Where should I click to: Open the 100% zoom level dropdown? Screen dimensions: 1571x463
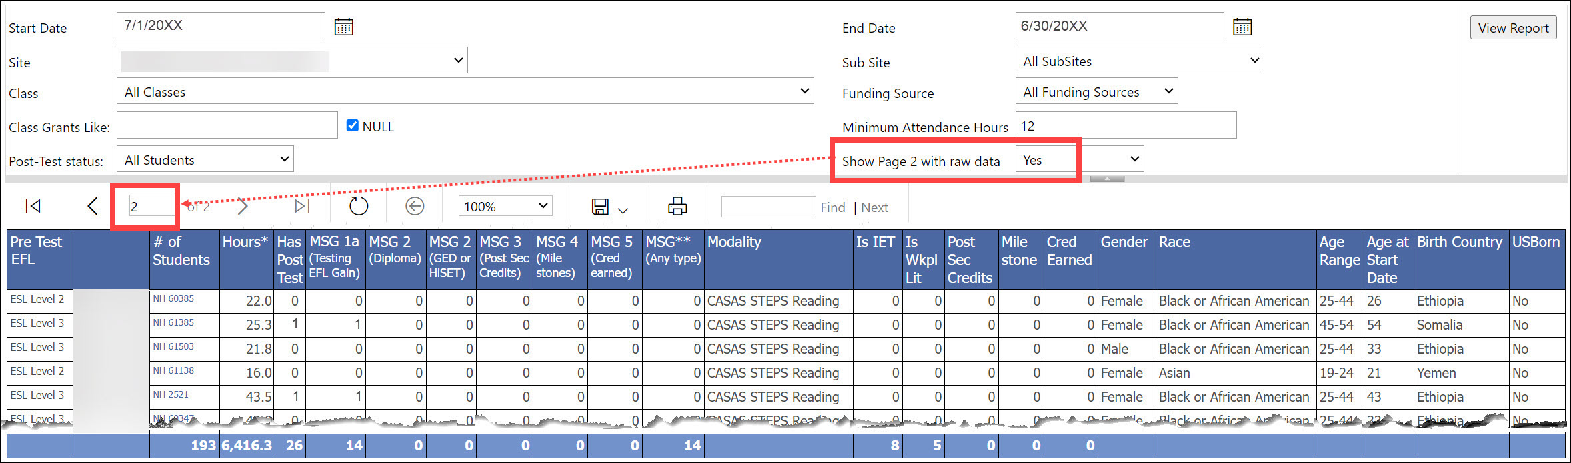click(505, 207)
